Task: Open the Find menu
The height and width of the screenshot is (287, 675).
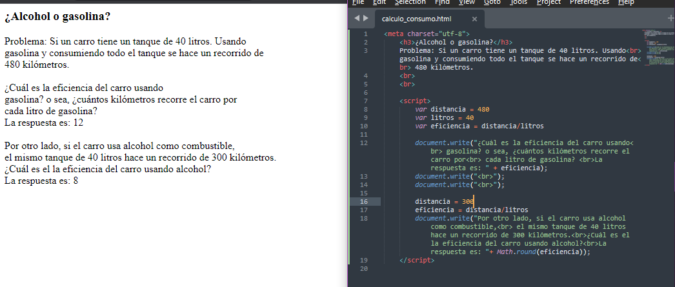Action: point(442,2)
